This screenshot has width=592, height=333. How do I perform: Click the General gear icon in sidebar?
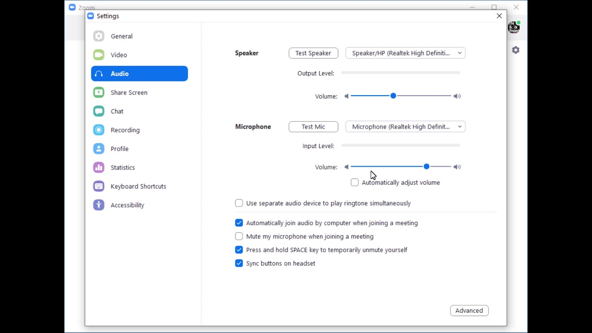(x=99, y=36)
